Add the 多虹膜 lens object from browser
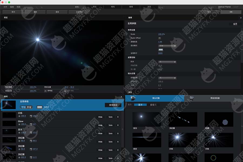243x162 pixels. point(183,119)
